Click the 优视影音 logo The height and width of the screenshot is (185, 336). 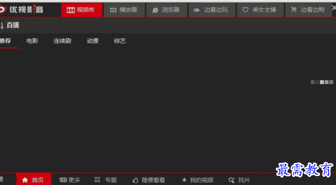(x=21, y=10)
